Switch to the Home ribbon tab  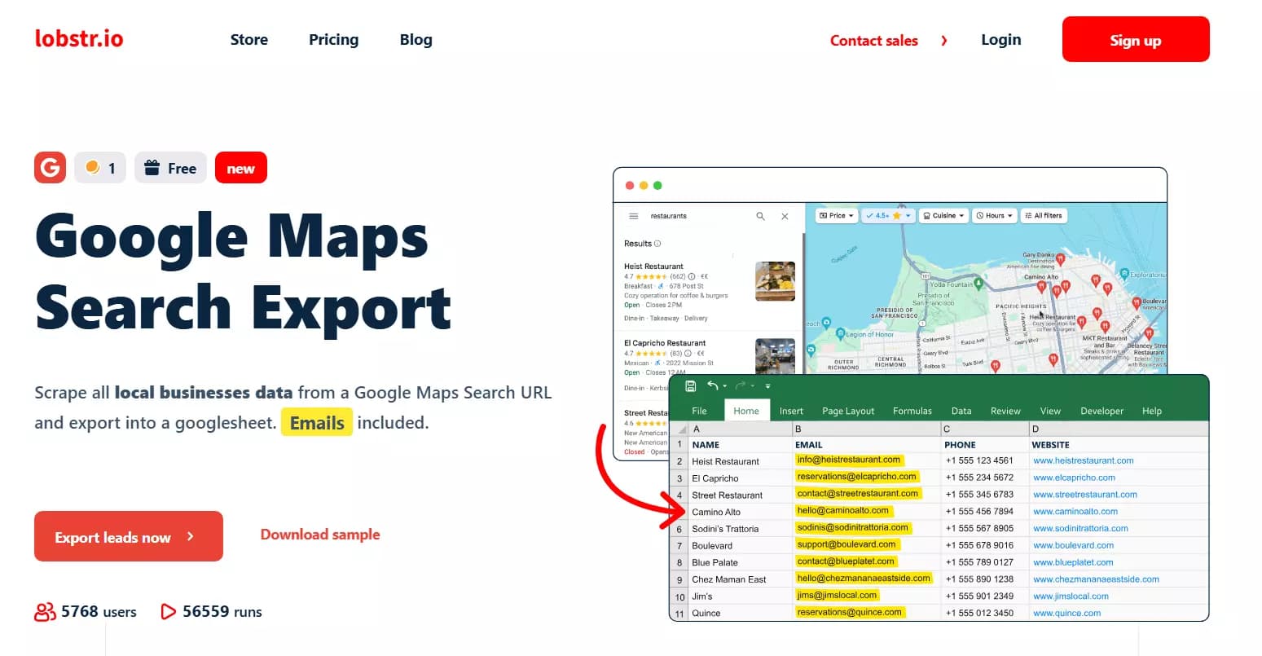coord(746,411)
